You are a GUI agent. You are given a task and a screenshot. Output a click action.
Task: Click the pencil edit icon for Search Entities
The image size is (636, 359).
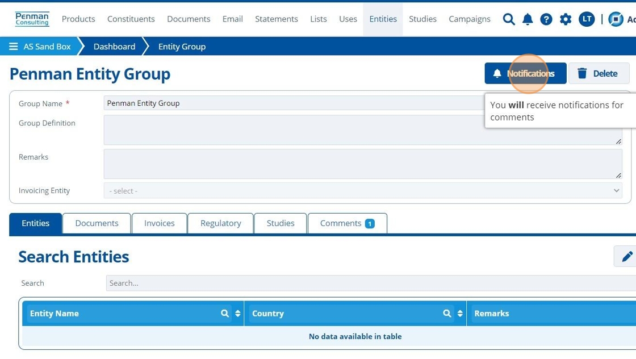tap(627, 256)
